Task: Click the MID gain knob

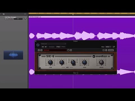Action: tap(62, 62)
